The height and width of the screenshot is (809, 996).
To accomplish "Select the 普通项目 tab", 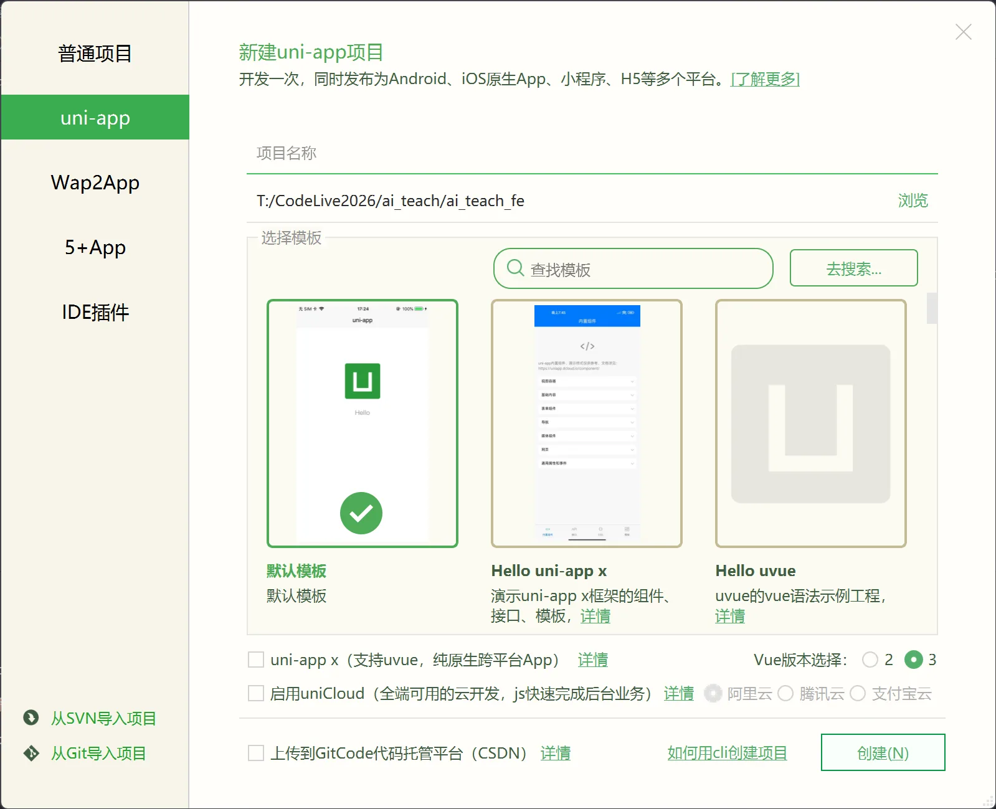I will click(95, 54).
